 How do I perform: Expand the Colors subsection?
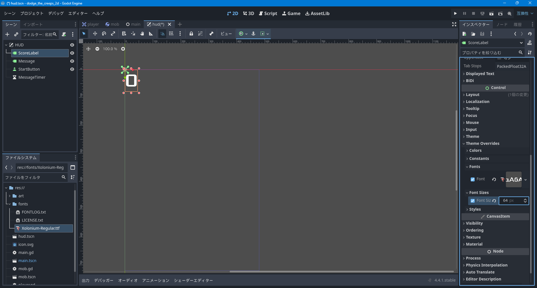point(497,150)
